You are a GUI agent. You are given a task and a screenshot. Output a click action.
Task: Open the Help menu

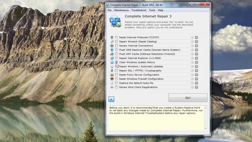pos(160,10)
